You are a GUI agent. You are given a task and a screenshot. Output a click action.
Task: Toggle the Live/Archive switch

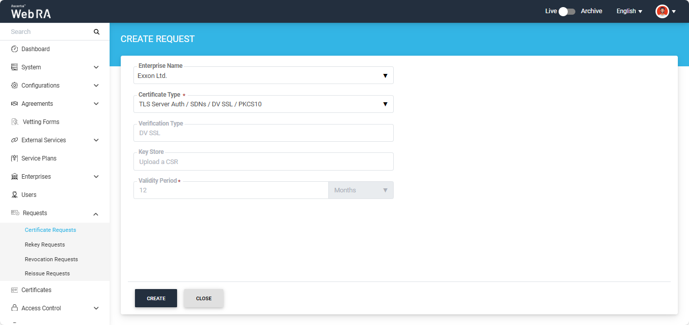pyautogui.click(x=566, y=11)
